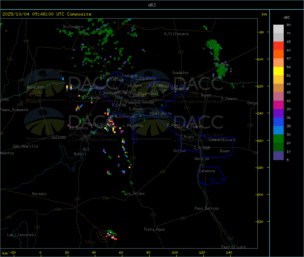Click the C_Española map label
Screen dimensions: 304x257
click(146, 78)
